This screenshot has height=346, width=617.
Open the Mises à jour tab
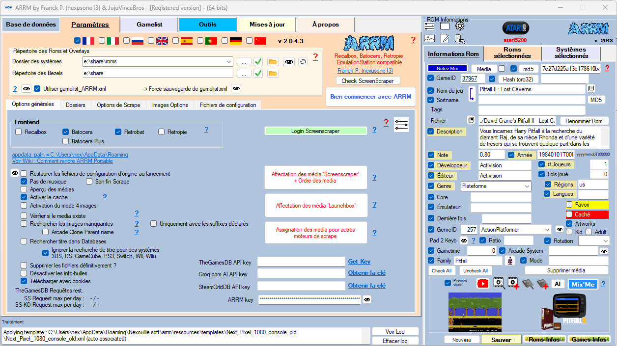tap(267, 25)
